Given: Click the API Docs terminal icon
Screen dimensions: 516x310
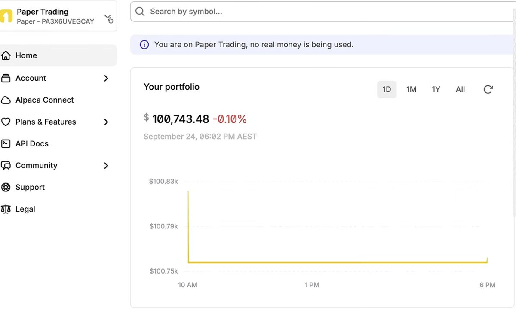Looking at the screenshot, I should coord(6,144).
